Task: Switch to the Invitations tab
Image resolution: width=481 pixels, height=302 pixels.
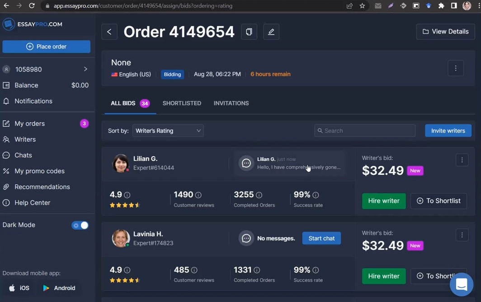Action: point(231,103)
